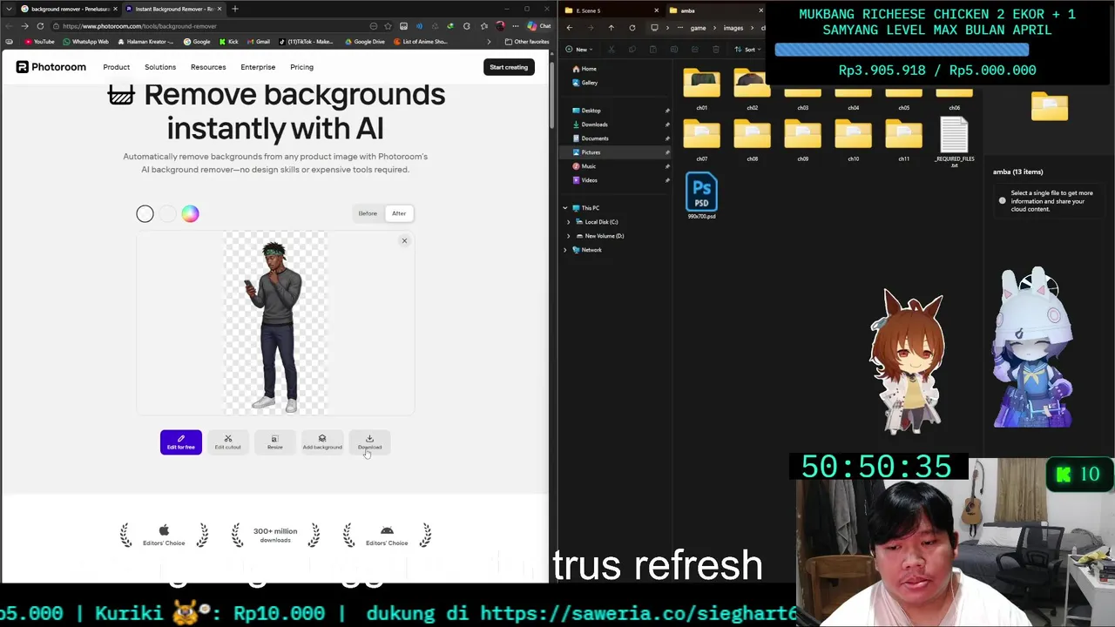Select the _REQUIRED_FILES.txt file
1115x627 pixels.
pos(955,143)
